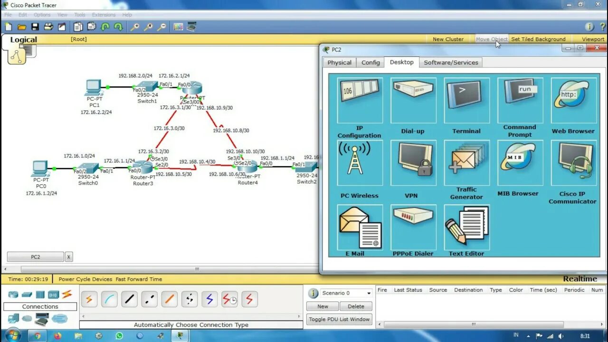Image resolution: width=608 pixels, height=342 pixels.
Task: Select the copper cross-over dashed cable
Action: coord(149,299)
